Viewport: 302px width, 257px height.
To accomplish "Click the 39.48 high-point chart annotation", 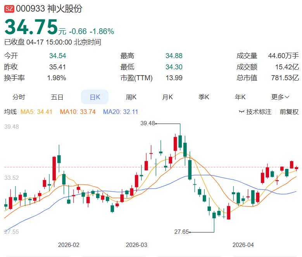I will [x=148, y=123].
